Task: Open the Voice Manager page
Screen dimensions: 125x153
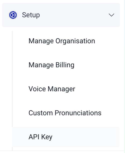Action: point(52,89)
